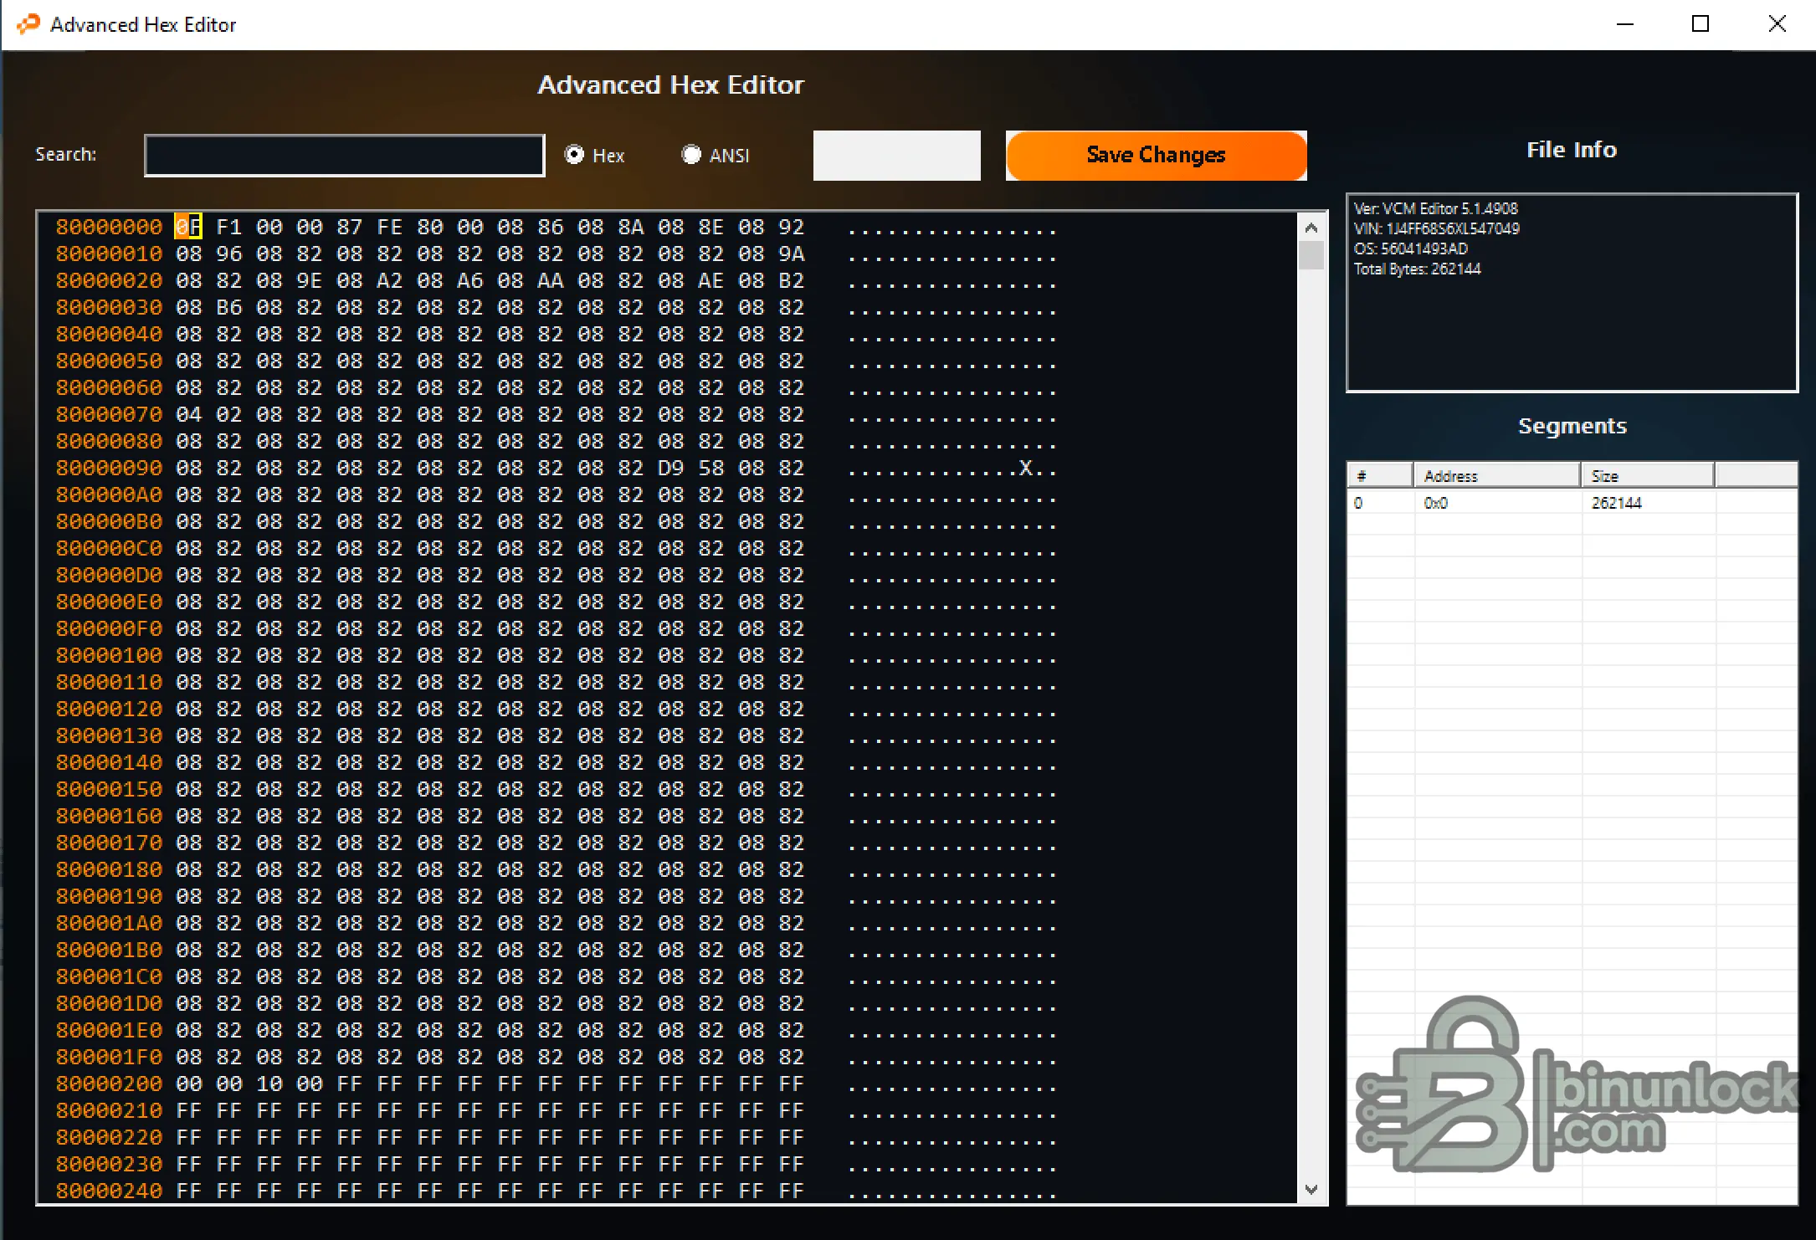Image resolution: width=1816 pixels, height=1240 pixels.
Task: Click the X character in ASCII column
Action: click(x=1025, y=468)
